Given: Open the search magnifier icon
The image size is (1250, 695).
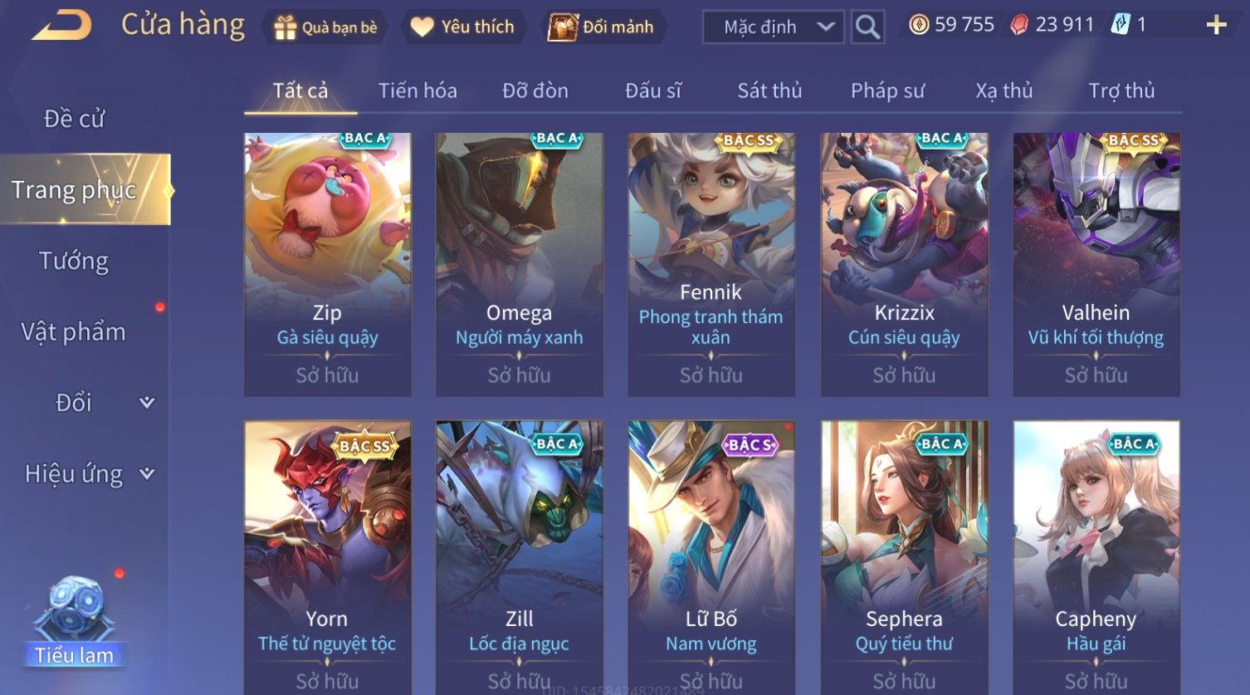Looking at the screenshot, I should (x=867, y=27).
